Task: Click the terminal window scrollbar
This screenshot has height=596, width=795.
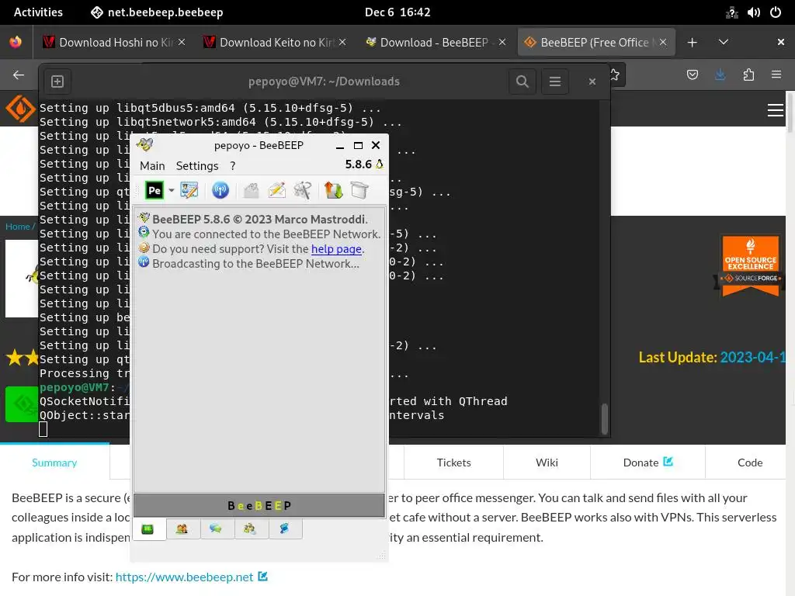Action: [604, 418]
